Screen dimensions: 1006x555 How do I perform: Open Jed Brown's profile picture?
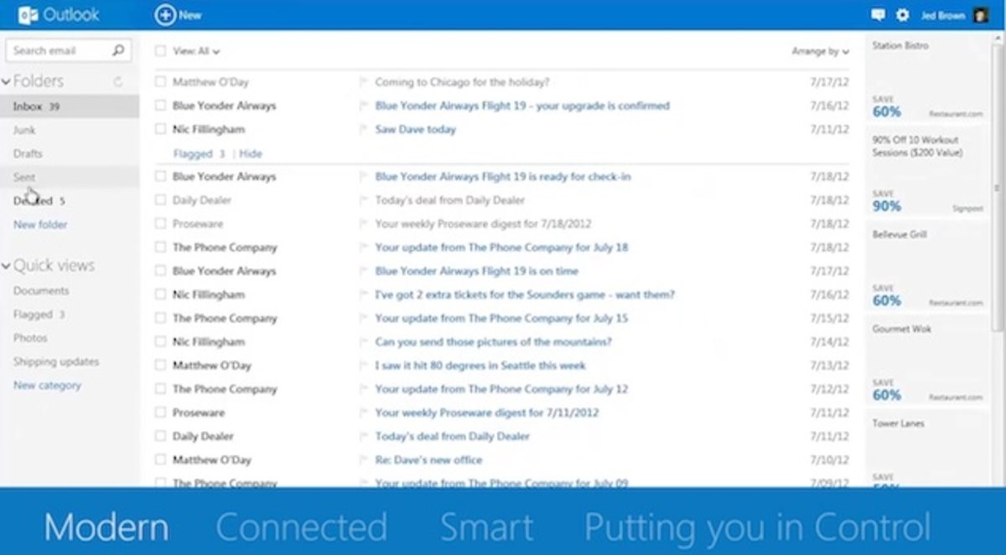[981, 15]
